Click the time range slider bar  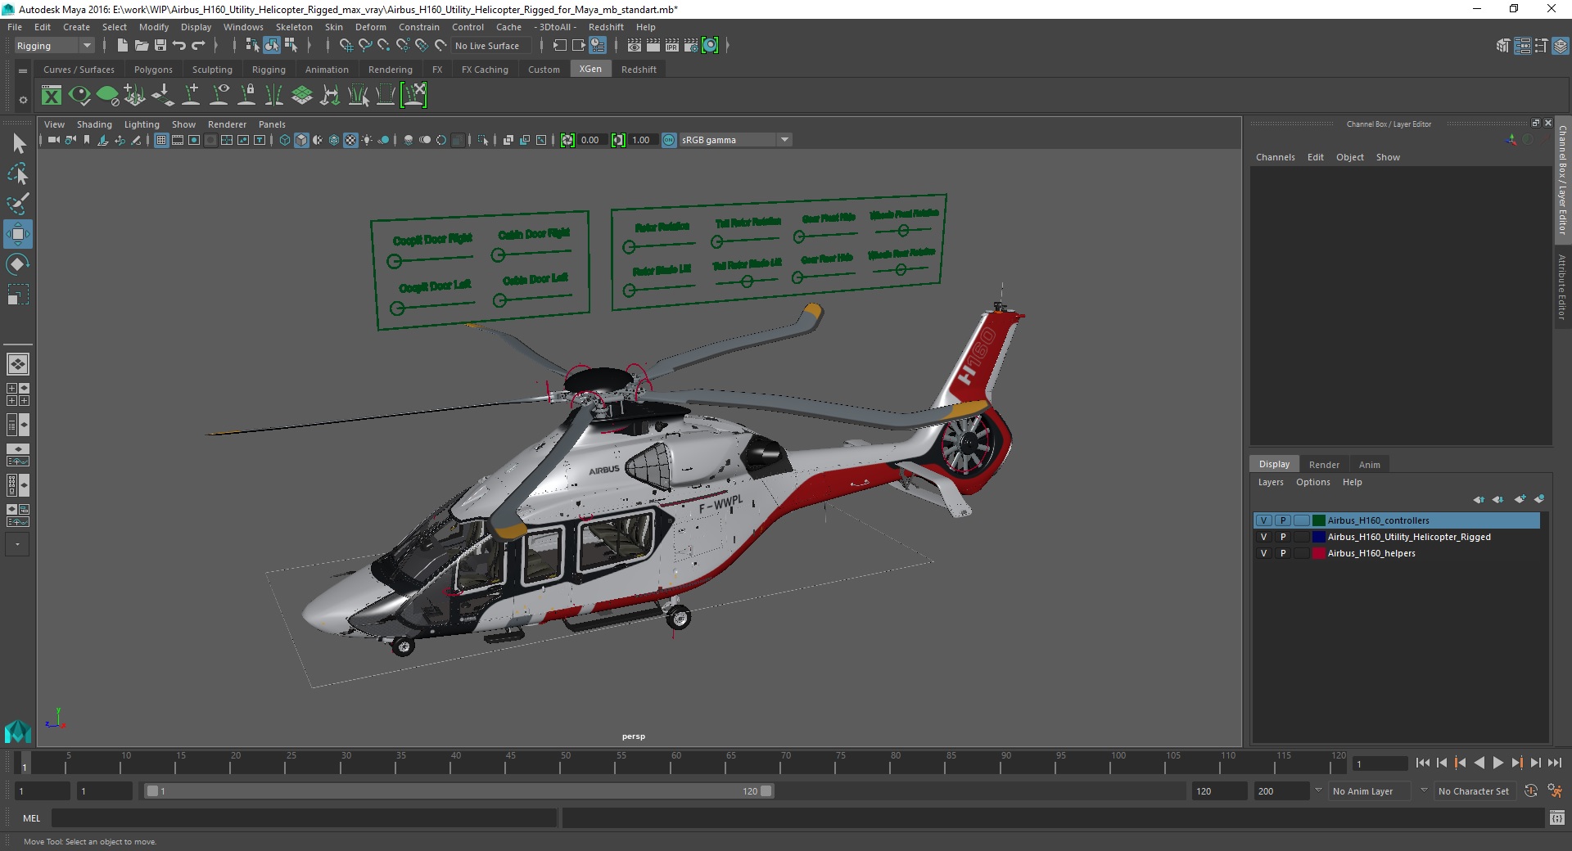tap(458, 791)
